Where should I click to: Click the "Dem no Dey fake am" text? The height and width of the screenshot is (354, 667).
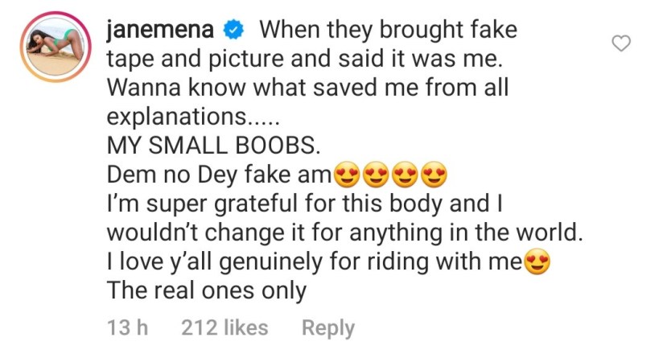point(219,175)
